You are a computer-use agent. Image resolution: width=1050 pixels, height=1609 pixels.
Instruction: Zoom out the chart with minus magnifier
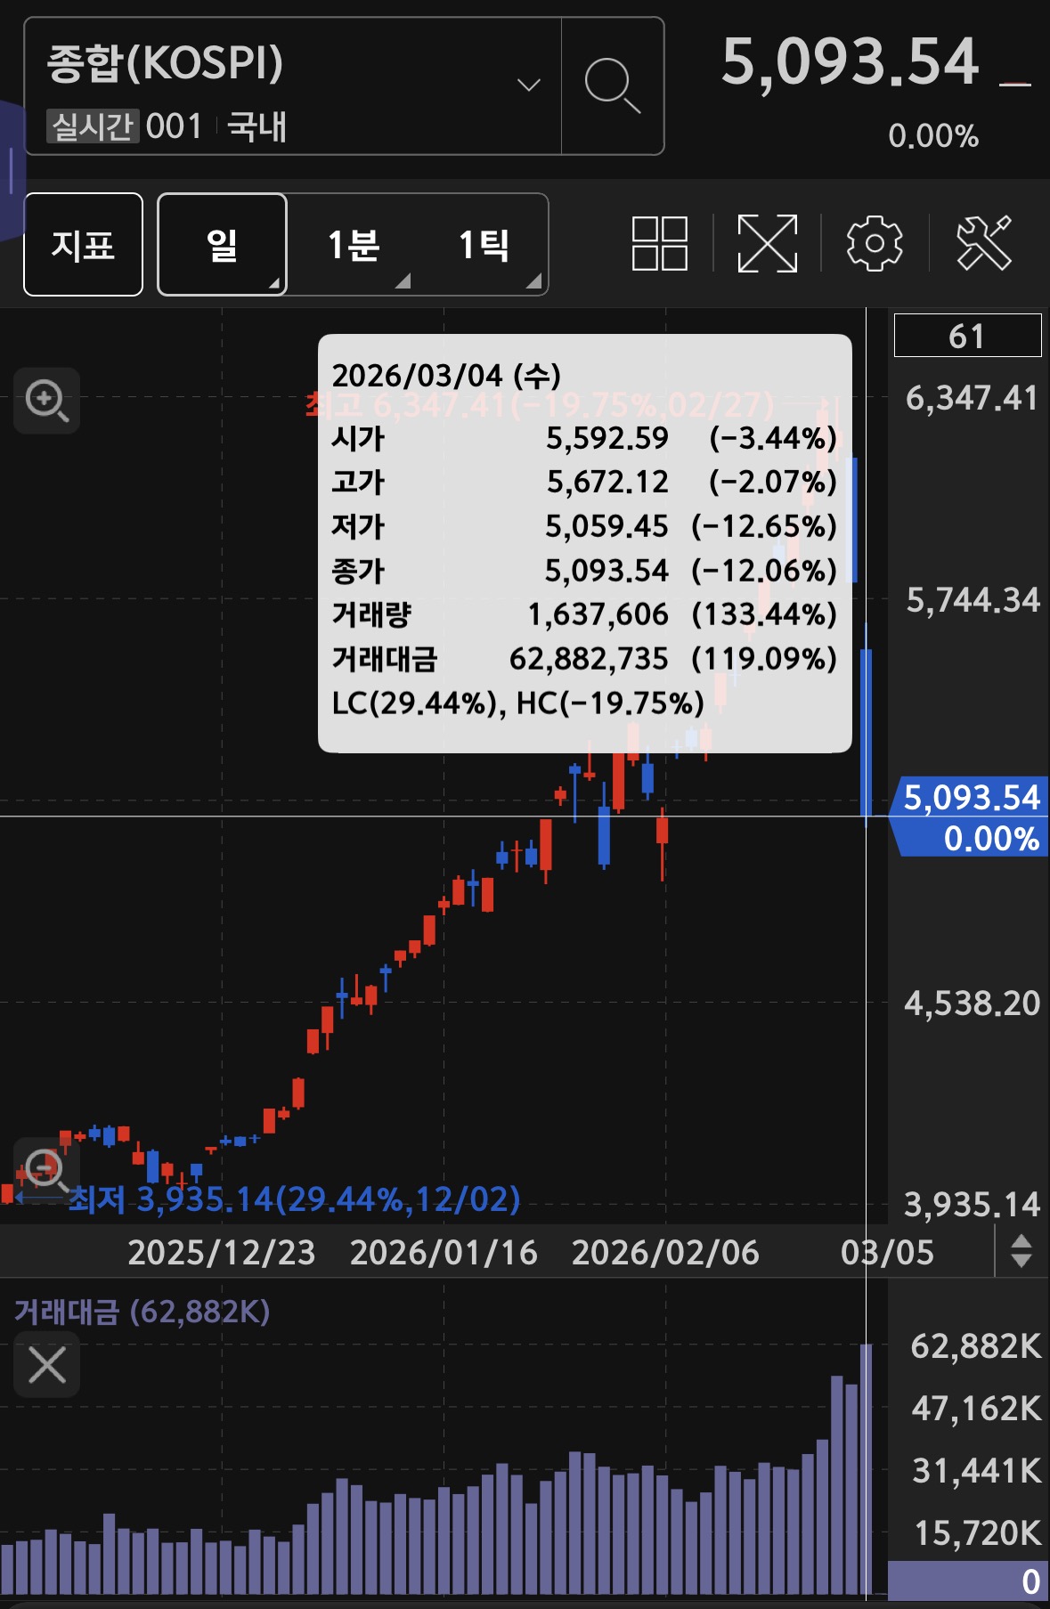point(46,1169)
